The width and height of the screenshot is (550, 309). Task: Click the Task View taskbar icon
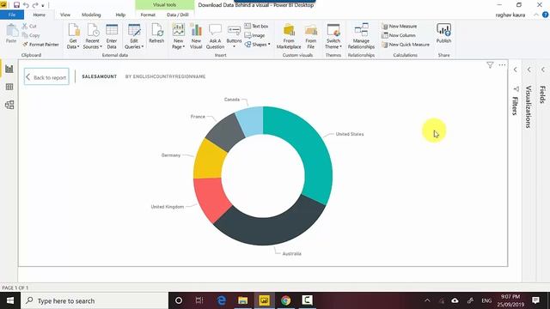click(199, 300)
